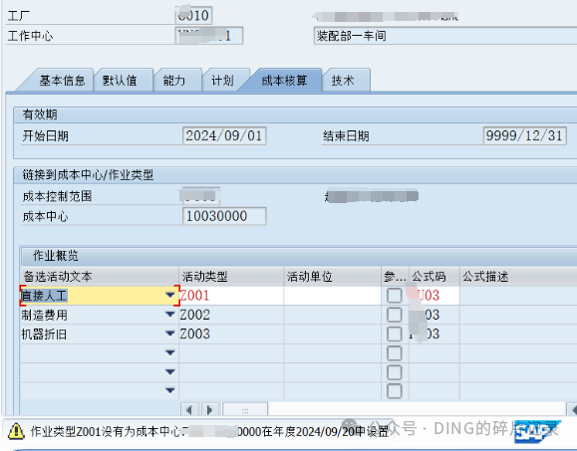Select the Z001 activity type cell
Viewport: 577px width, 451px height.
point(231,296)
